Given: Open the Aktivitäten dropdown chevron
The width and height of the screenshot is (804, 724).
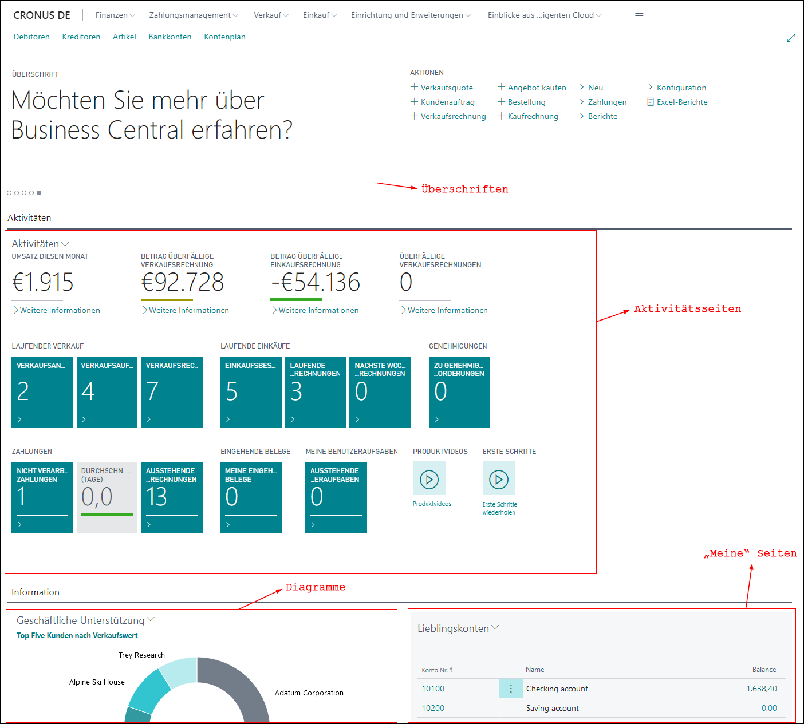Looking at the screenshot, I should [65, 244].
